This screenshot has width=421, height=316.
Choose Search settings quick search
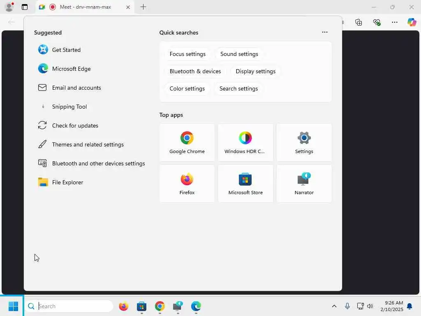coord(238,89)
